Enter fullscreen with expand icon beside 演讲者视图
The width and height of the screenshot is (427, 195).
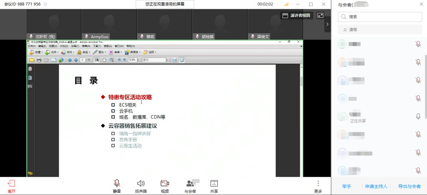point(320,15)
